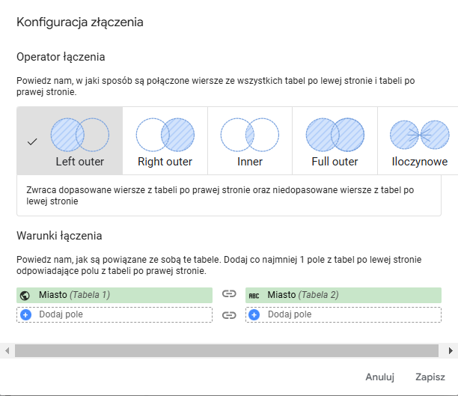Image resolution: width=458 pixels, height=396 pixels.
Task: Click the link icon between Dodaj pole fields
Action: (x=229, y=314)
